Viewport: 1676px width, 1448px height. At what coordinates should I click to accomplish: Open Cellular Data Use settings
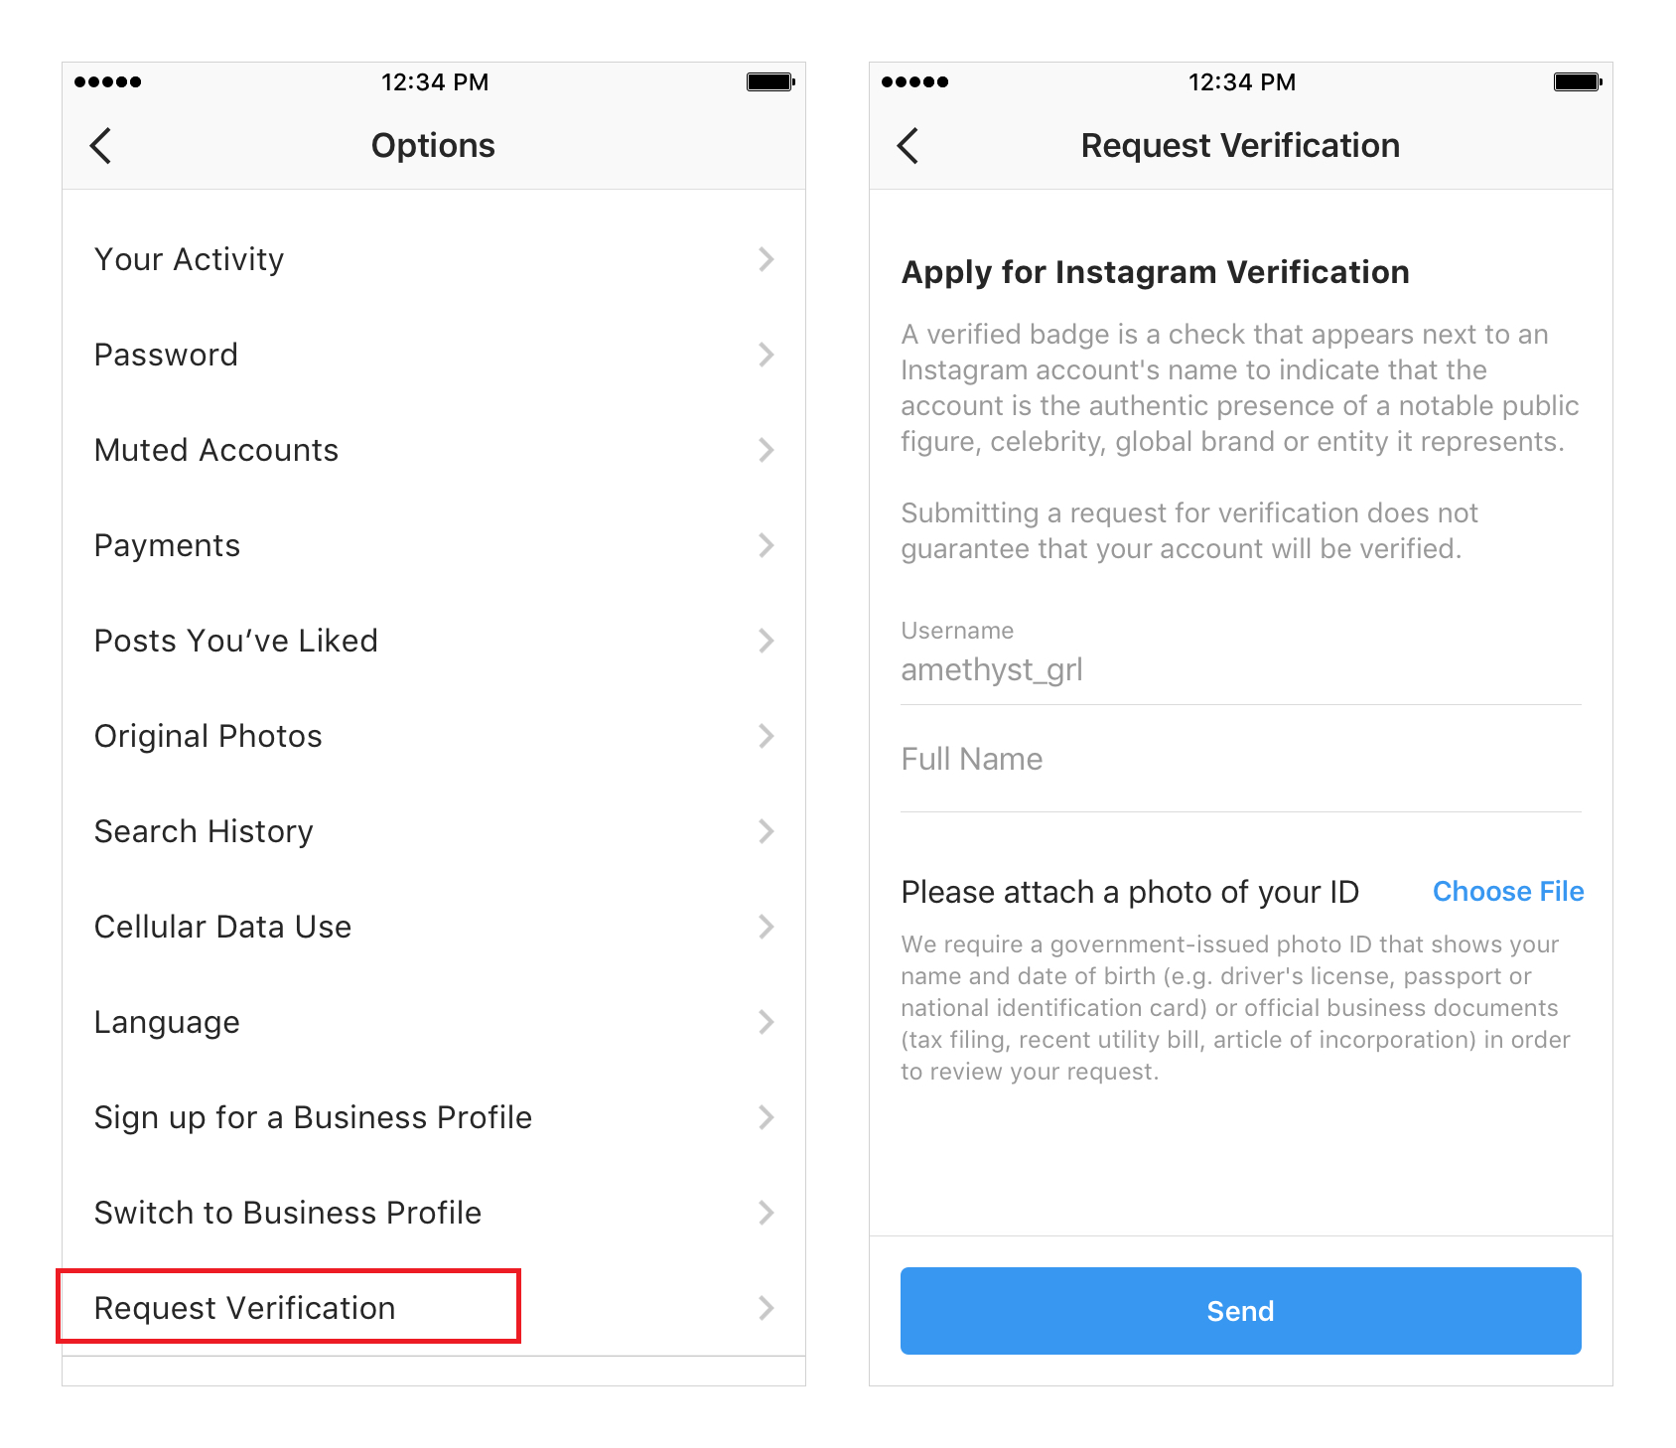pos(434,927)
